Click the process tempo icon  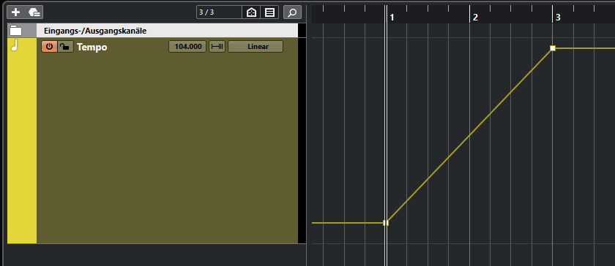217,47
